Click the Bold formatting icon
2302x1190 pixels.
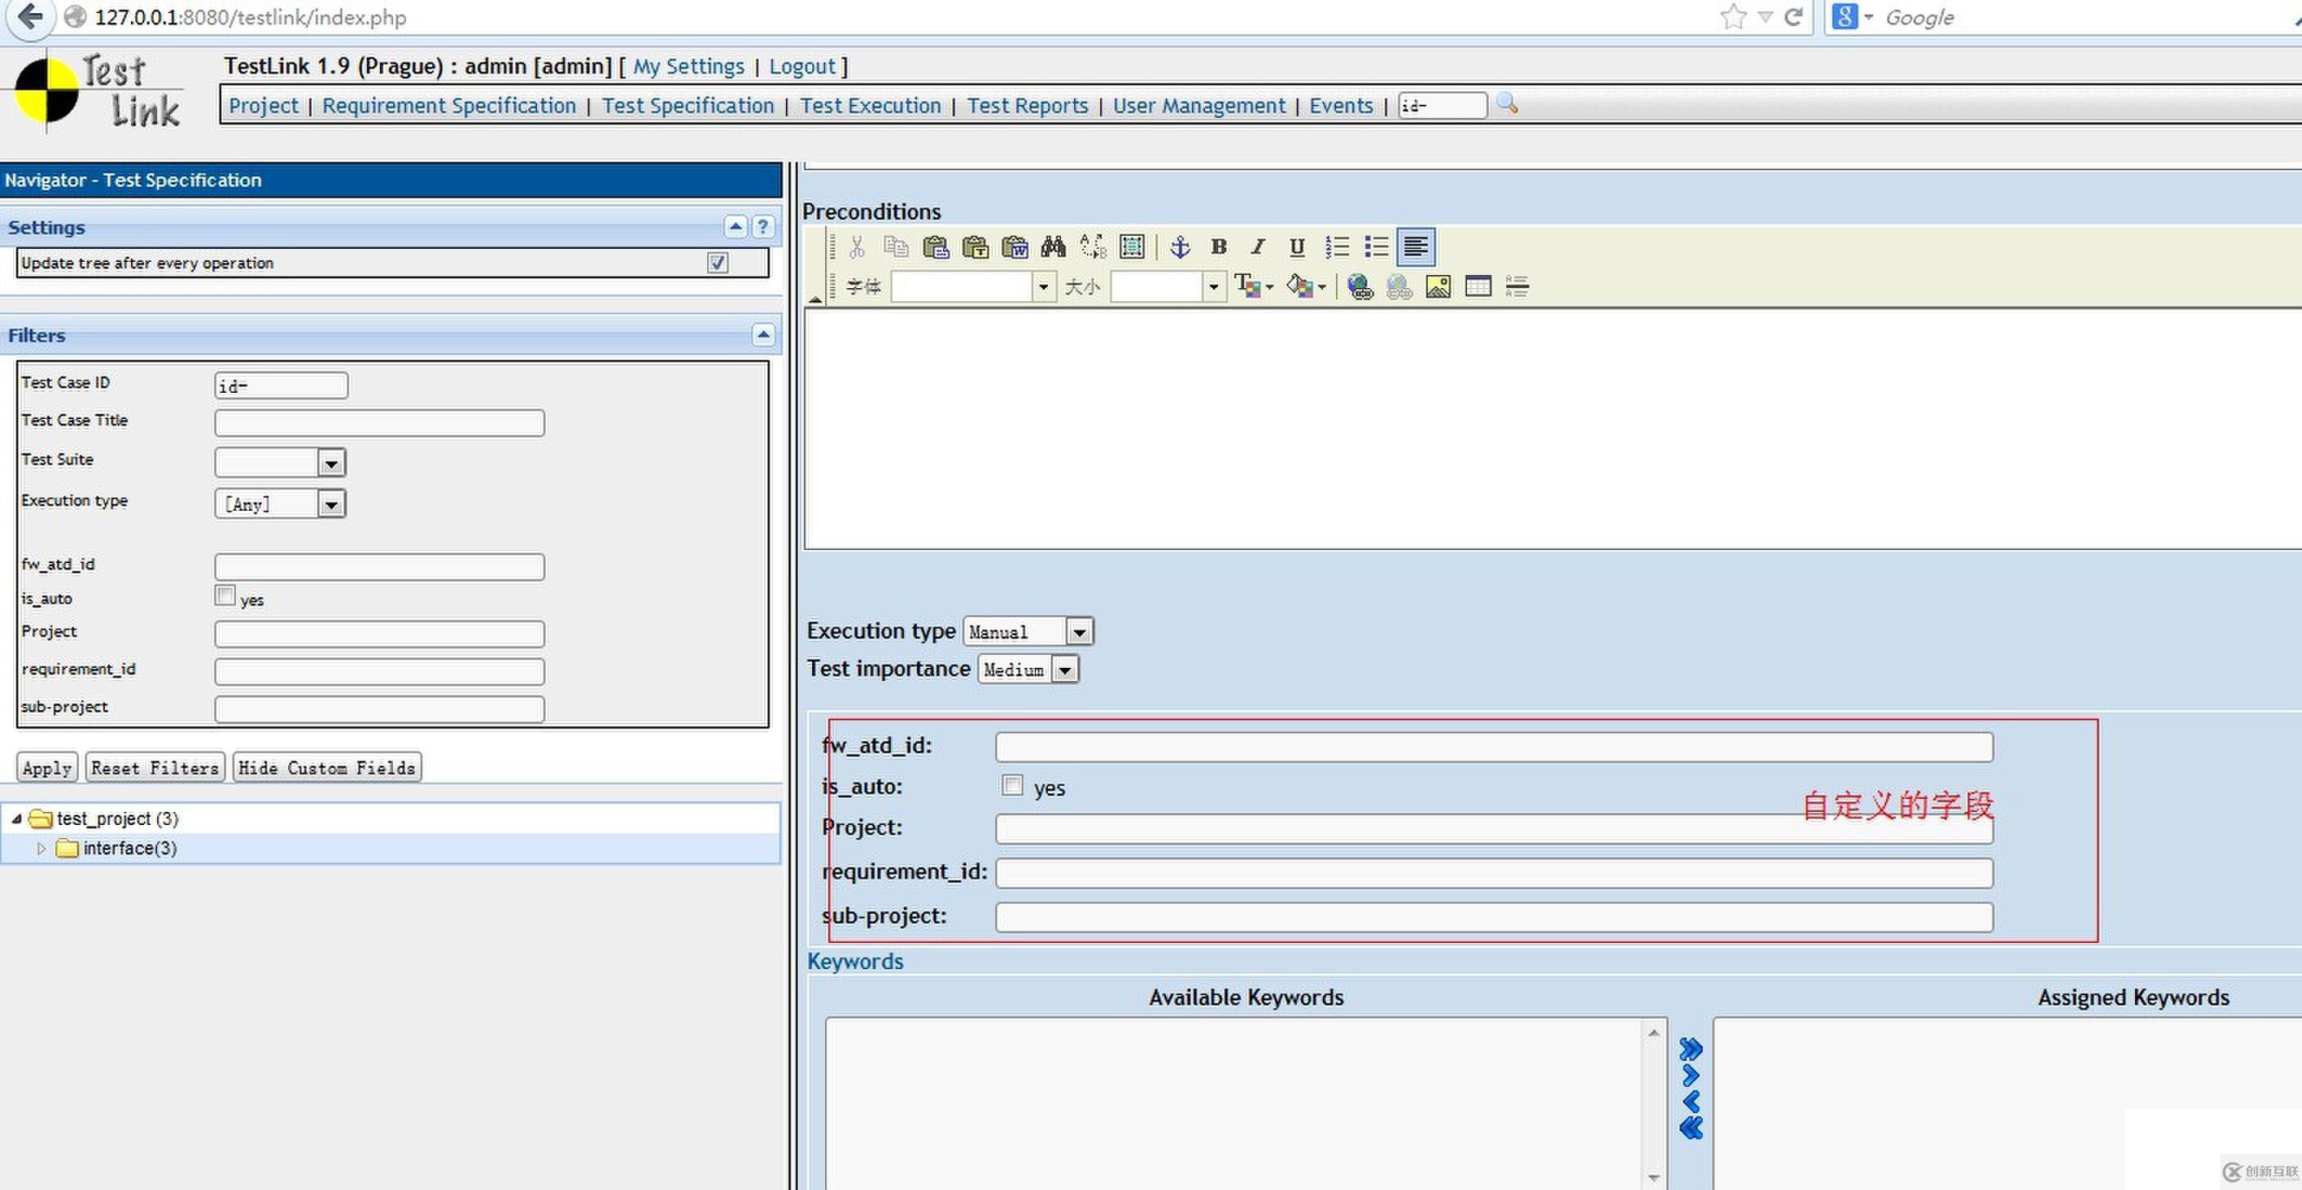click(x=1217, y=247)
